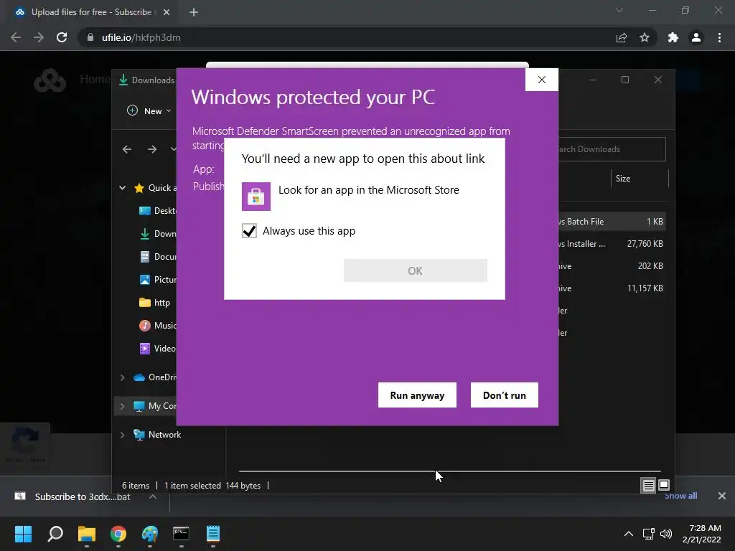Viewport: 735px width, 551px height.
Task: Open the network tray icon
Action: [x=649, y=534]
